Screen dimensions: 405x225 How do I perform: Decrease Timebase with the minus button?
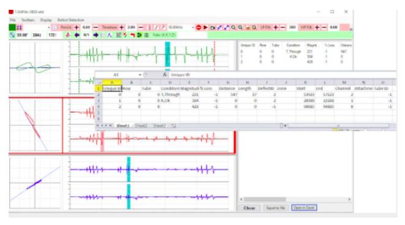point(140,28)
